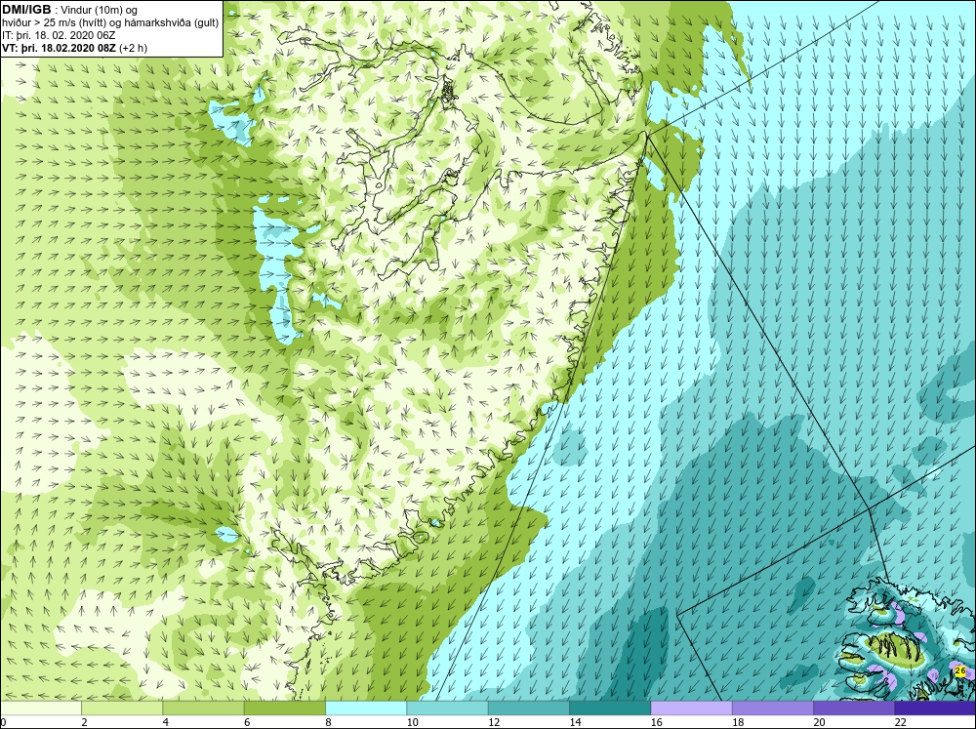Click the 10-12 m/s turquoise legend swatch
Viewport: 976px width, 729px height.
click(x=447, y=709)
